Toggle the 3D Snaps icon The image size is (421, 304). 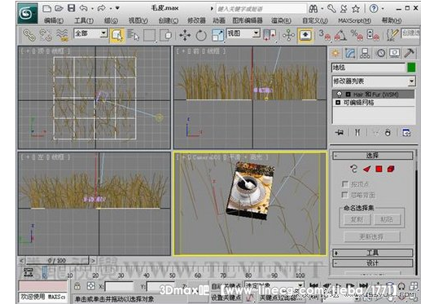[x=325, y=35]
